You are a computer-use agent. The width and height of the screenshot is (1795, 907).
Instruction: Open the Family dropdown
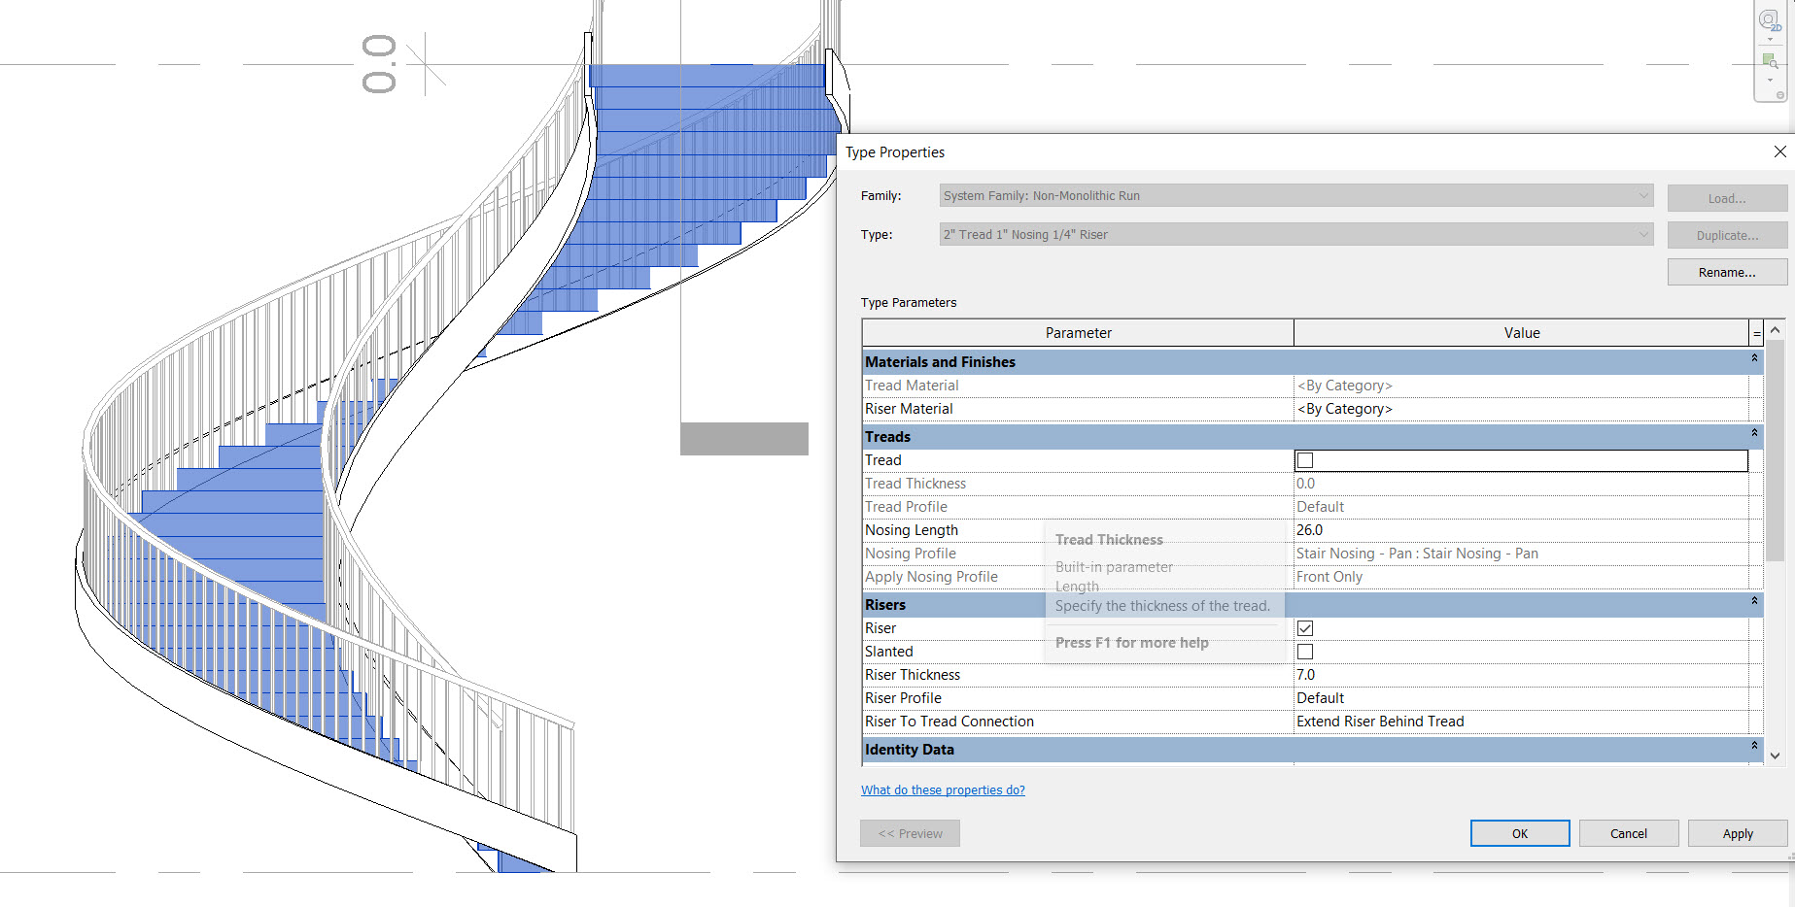pos(1642,195)
